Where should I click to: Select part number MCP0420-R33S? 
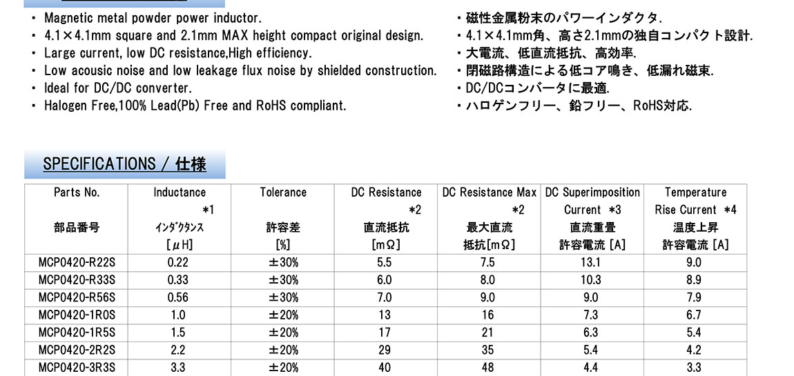coord(77,279)
